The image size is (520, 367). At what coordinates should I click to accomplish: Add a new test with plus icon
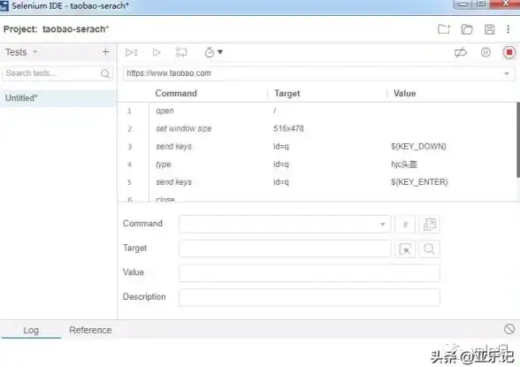coord(105,52)
